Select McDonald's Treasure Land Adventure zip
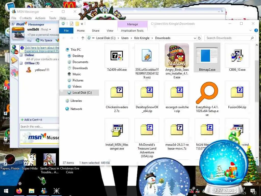The height and width of the screenshot is (196, 261). 147,138
